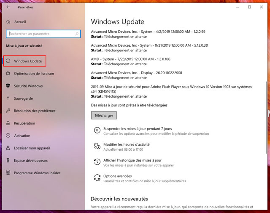Open Sécurité Windows section
The image size is (270, 213).
point(28,86)
